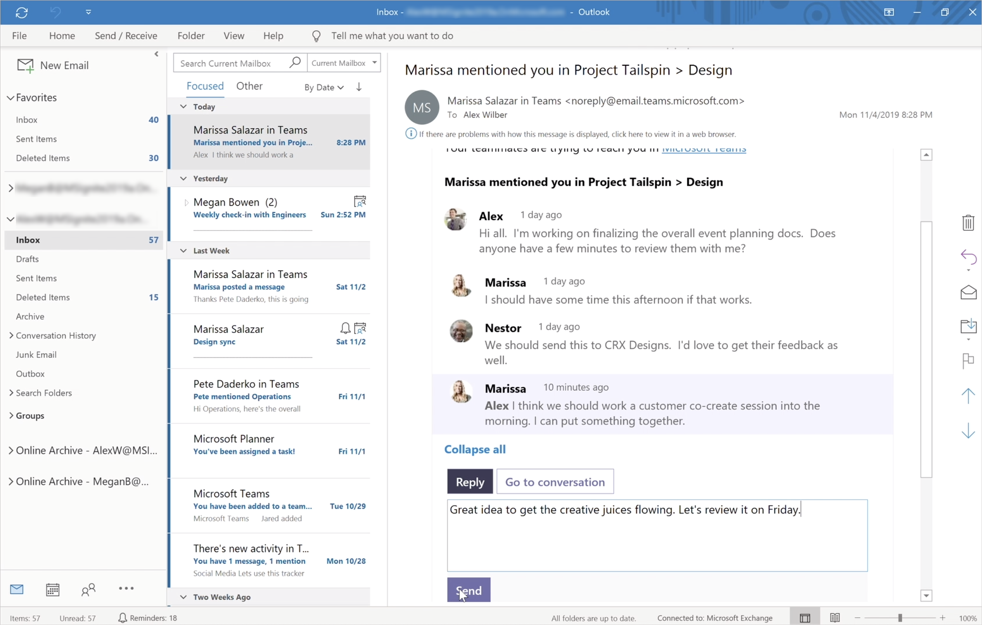
Task: Click the Send/Receive all folders sync icon
Action: pyautogui.click(x=22, y=12)
